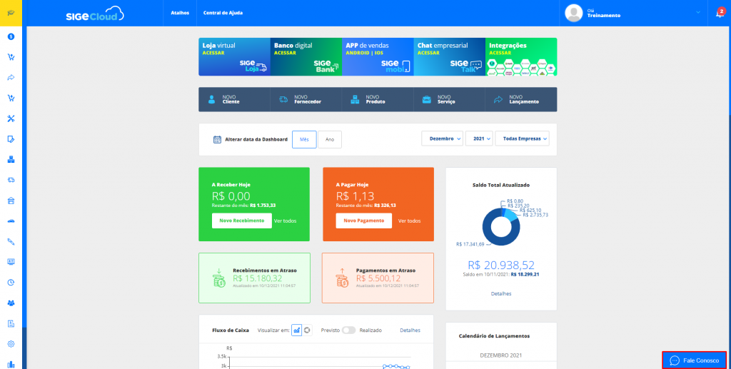The height and width of the screenshot is (369, 731).
Task: Click the Novo Recebimento button
Action: click(x=241, y=221)
